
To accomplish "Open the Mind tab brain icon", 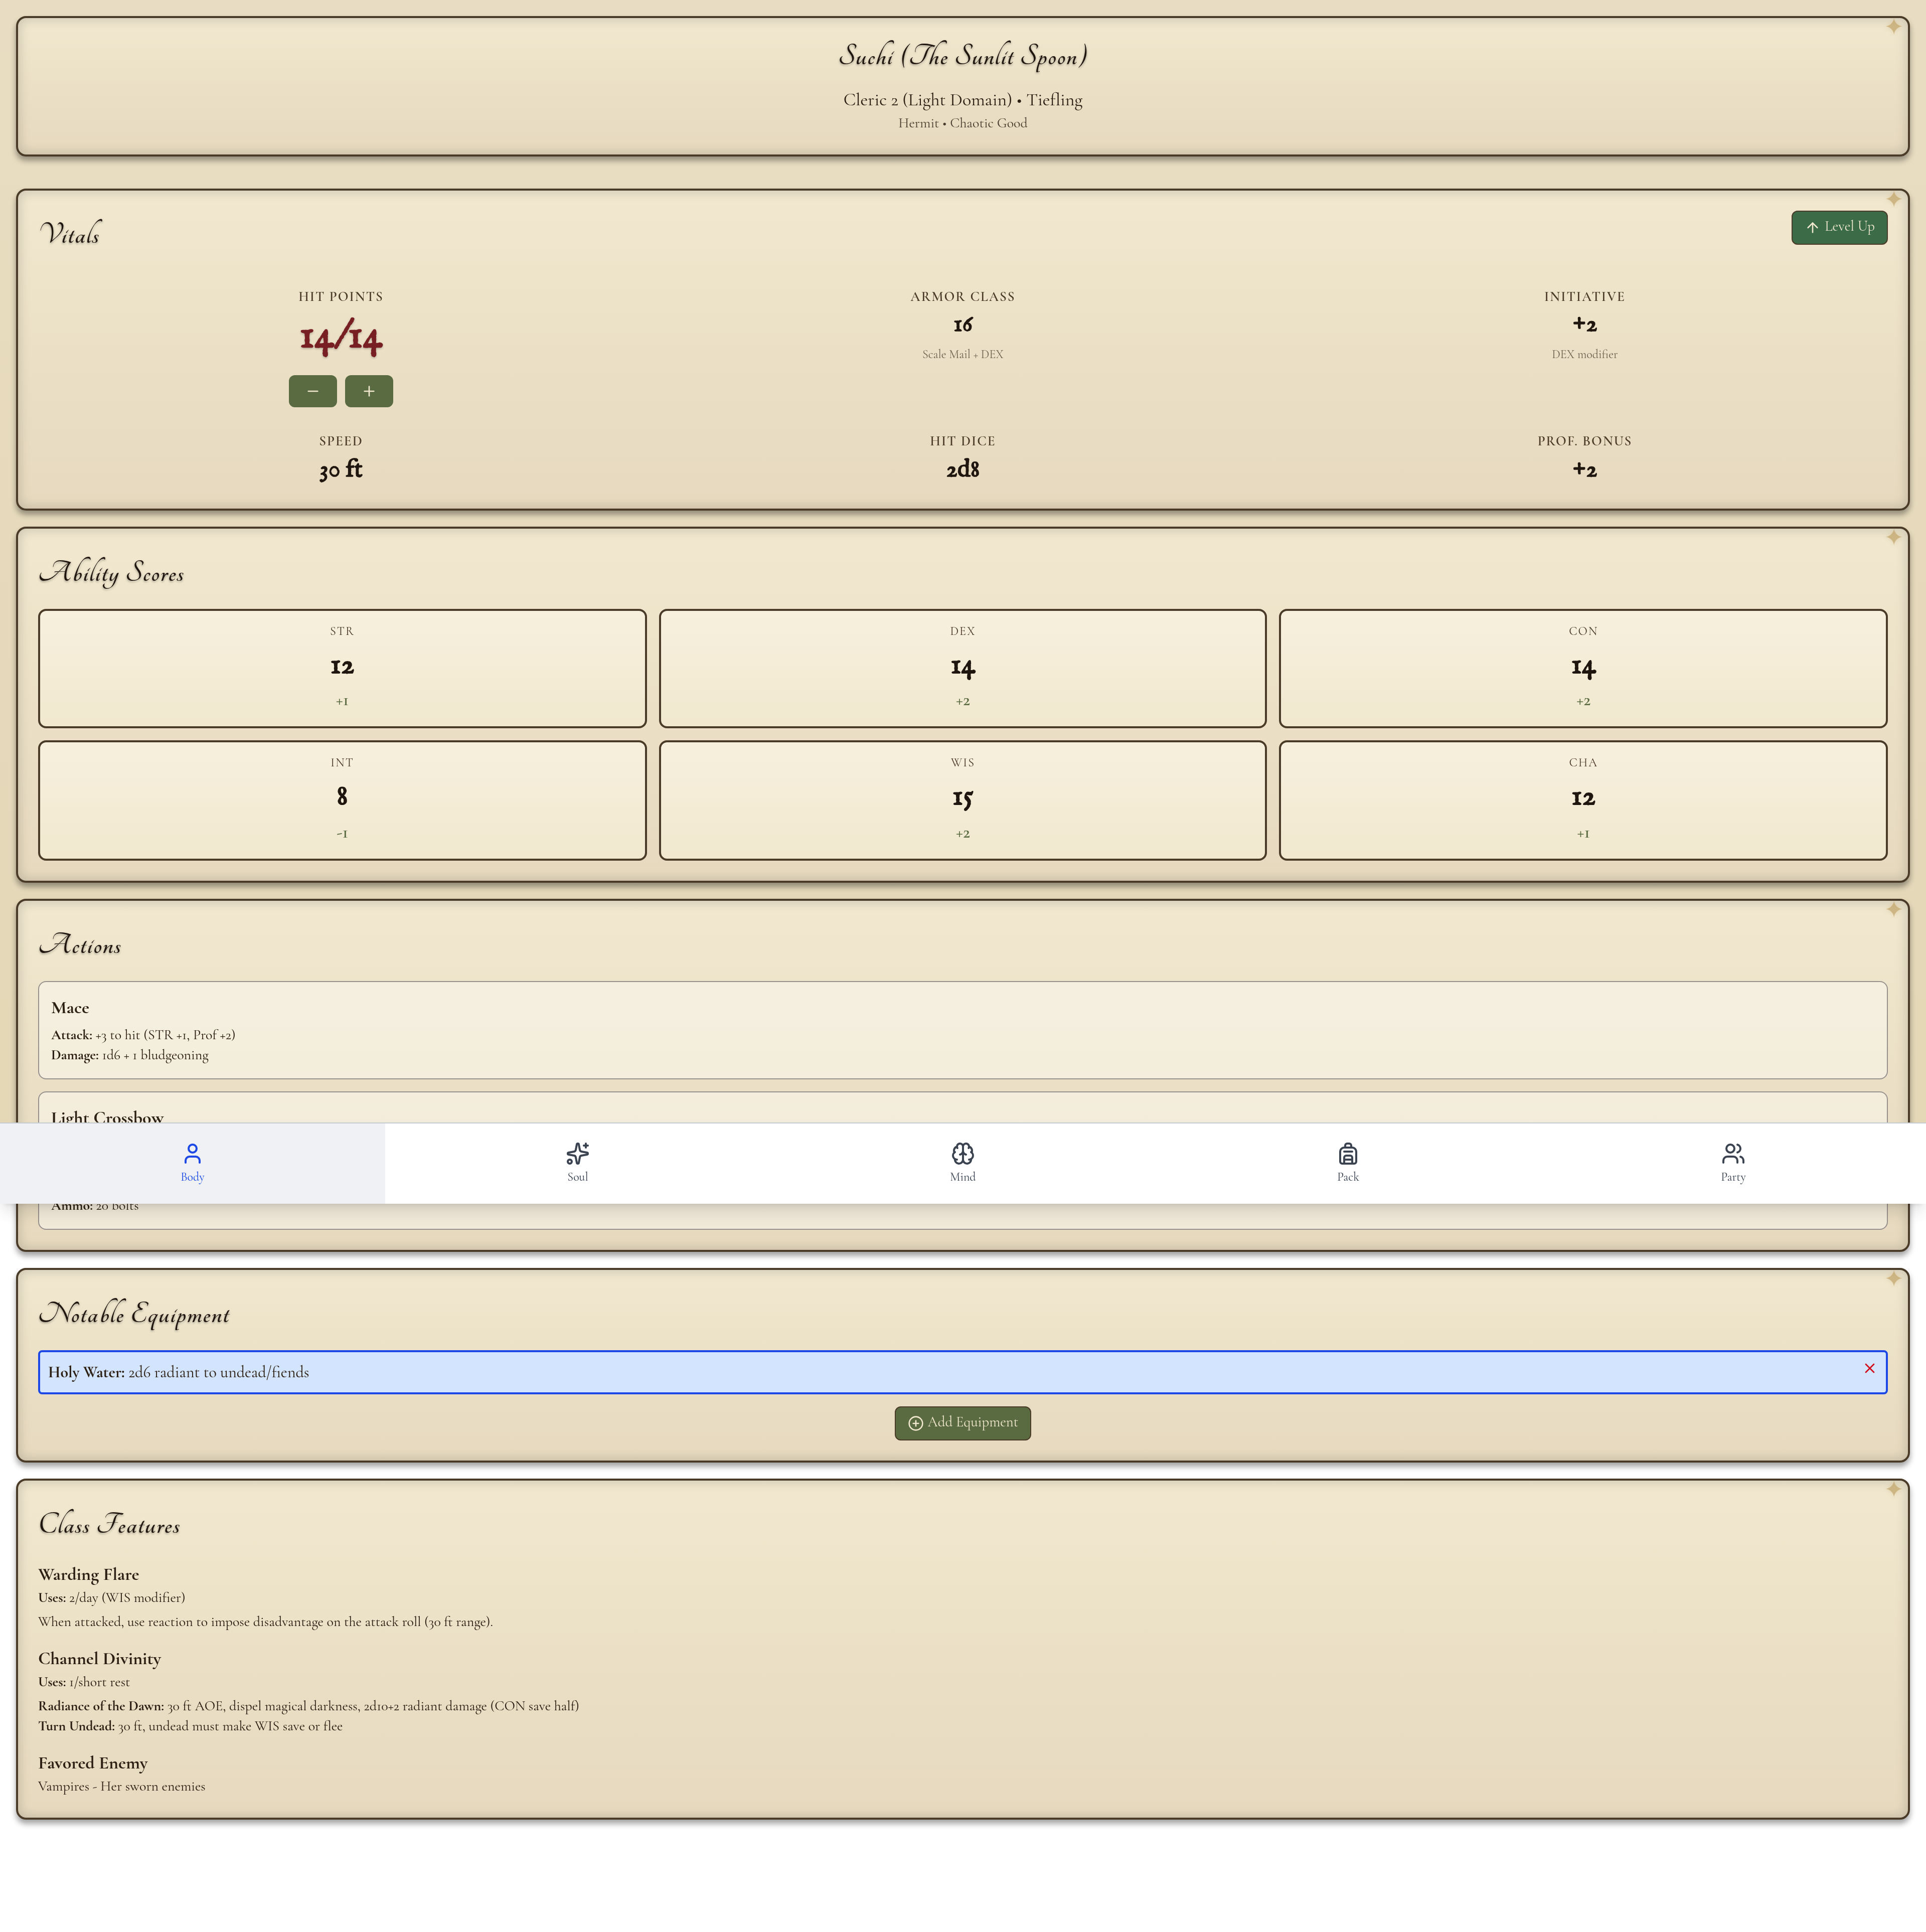I will click(x=962, y=1154).
